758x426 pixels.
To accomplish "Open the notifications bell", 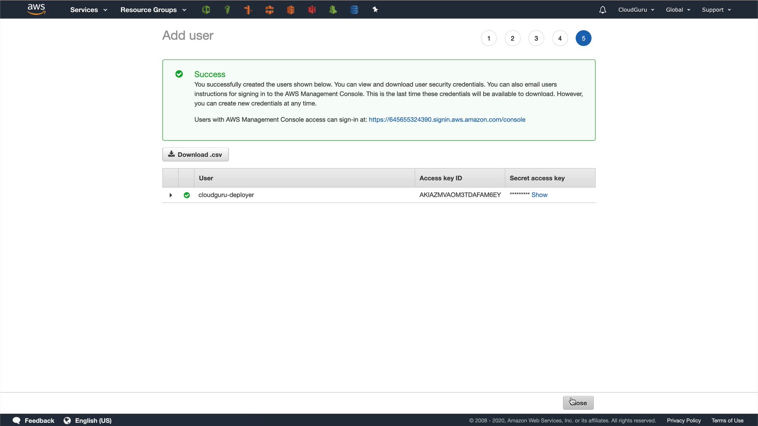I will click(602, 10).
